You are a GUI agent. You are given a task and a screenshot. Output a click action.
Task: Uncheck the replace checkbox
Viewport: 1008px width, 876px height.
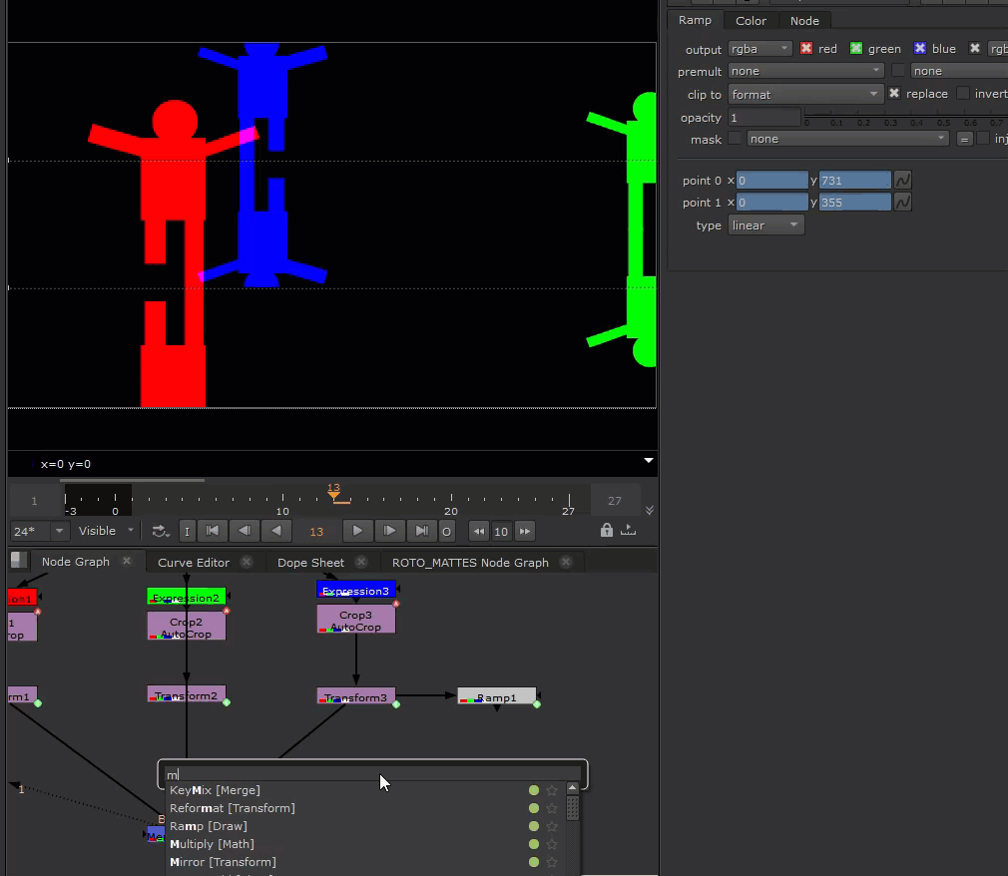pos(894,94)
